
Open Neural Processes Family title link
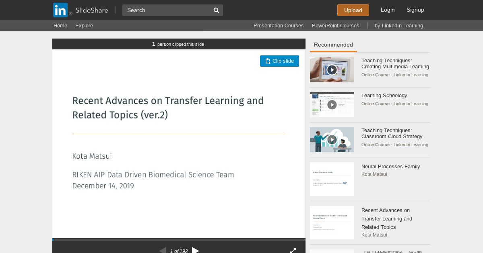391,167
